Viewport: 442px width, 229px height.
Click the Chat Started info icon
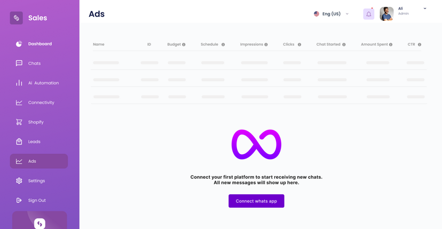[x=344, y=45]
